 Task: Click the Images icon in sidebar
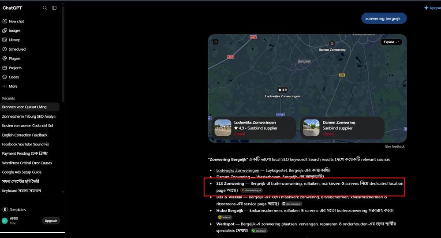[4, 30]
